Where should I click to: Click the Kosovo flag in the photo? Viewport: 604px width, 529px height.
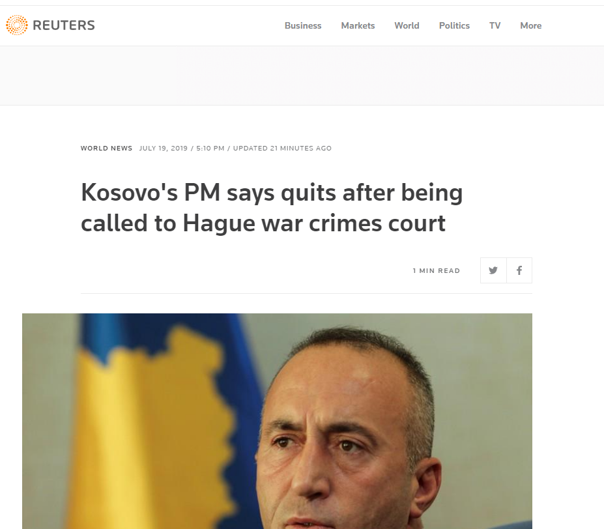[154, 421]
